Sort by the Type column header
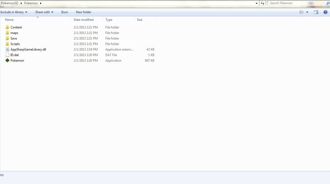The image size is (330, 184). 109,20
